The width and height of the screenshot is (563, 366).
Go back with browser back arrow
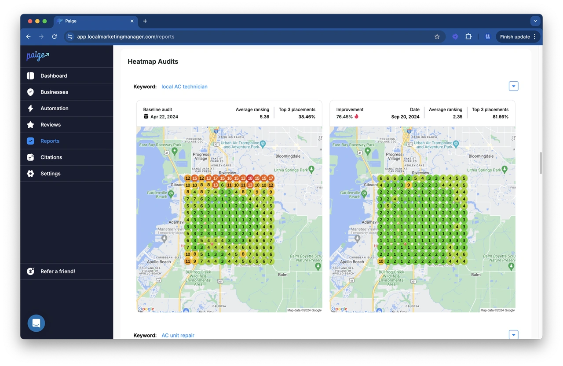[x=29, y=36]
